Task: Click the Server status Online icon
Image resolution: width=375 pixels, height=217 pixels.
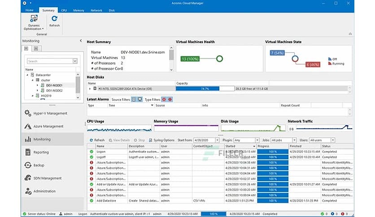Action: (24, 214)
